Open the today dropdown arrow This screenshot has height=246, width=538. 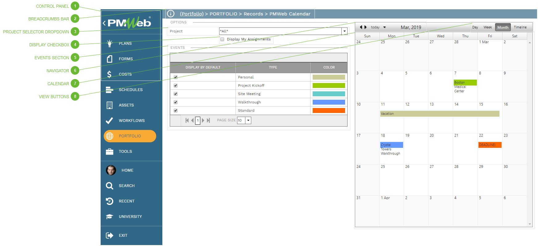385,27
